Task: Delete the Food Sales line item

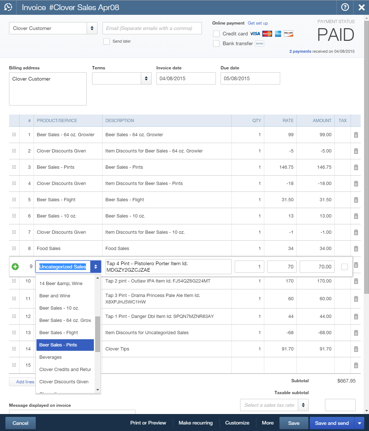Action: point(356,249)
